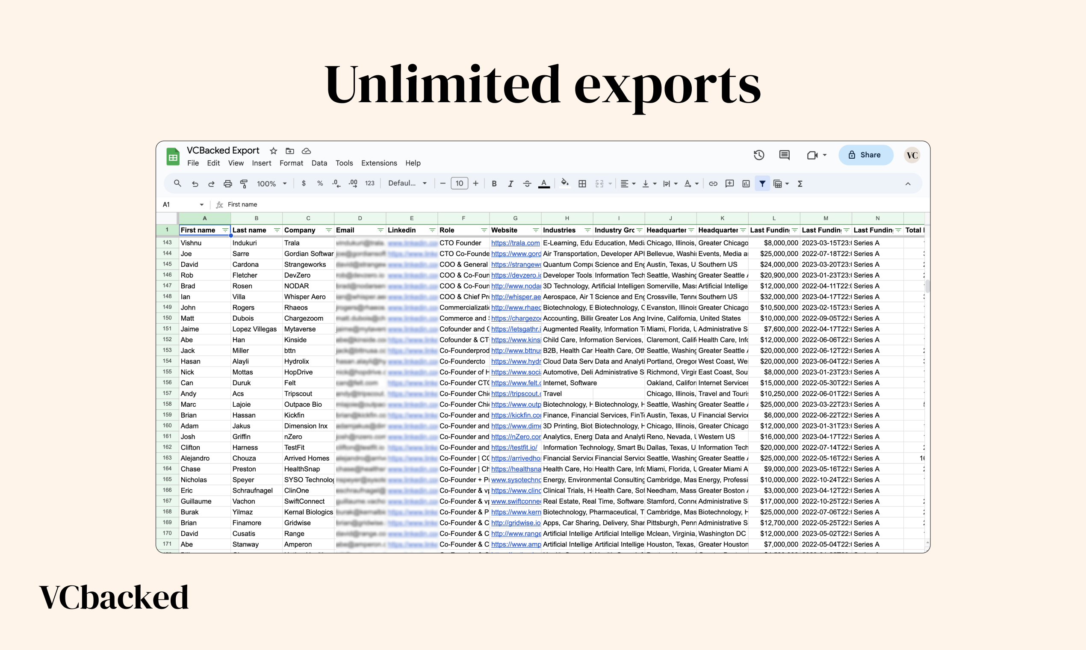Open the https://testfit.io/ link

coord(514,447)
